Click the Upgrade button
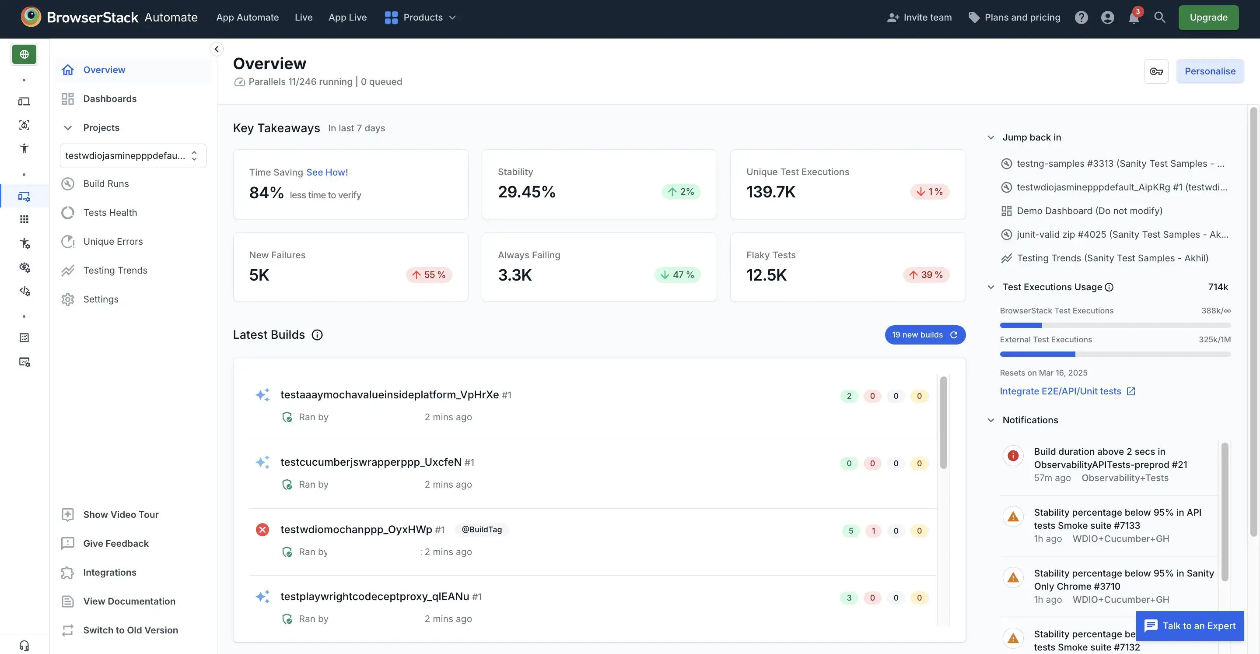This screenshot has width=1260, height=654. [1207, 17]
